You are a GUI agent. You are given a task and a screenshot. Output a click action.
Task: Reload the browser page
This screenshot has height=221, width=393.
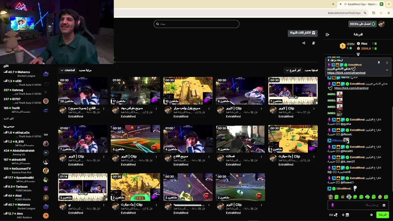(374, 13)
